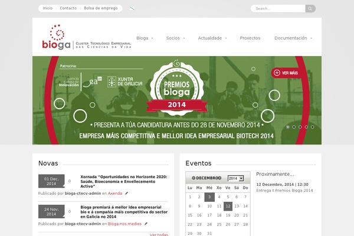This screenshot has width=354, height=236.
Task: Select day 3 in the calendar
Action: (209, 197)
